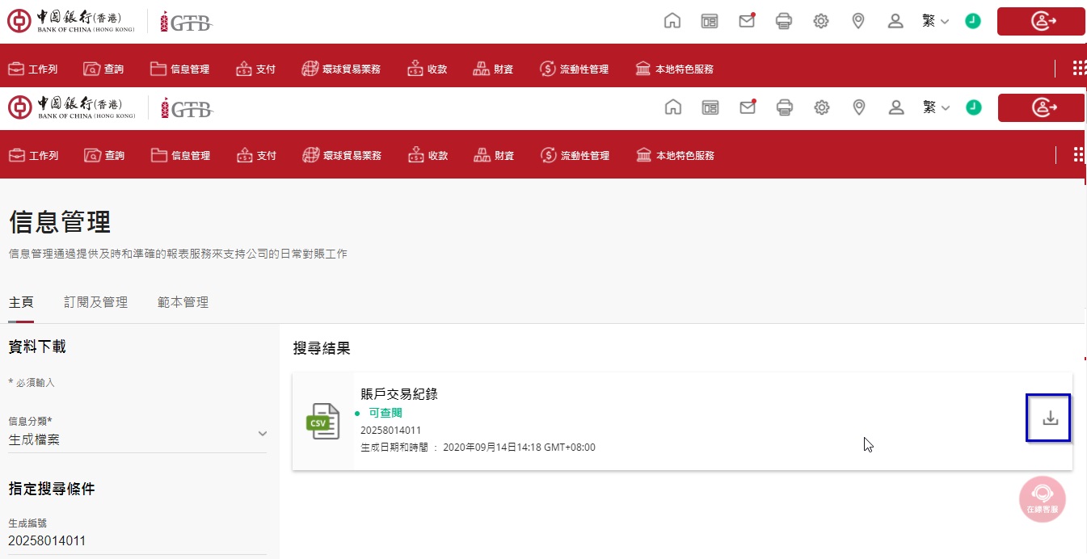Open the mail inbox icon in the lower header
The height and width of the screenshot is (559, 1087).
coord(747,107)
